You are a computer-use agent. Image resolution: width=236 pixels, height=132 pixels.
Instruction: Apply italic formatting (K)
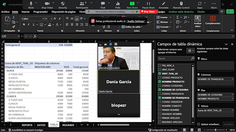(28, 24)
